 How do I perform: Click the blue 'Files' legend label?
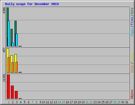pyautogui.click(x=132, y=21)
